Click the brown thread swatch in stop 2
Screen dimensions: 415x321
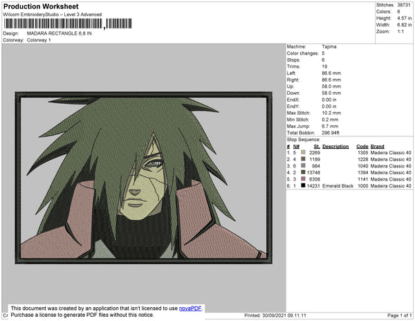pos(303,159)
